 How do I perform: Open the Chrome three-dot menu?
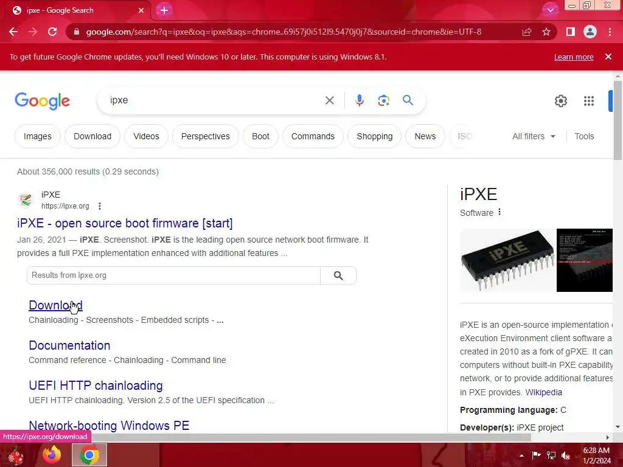(x=610, y=32)
